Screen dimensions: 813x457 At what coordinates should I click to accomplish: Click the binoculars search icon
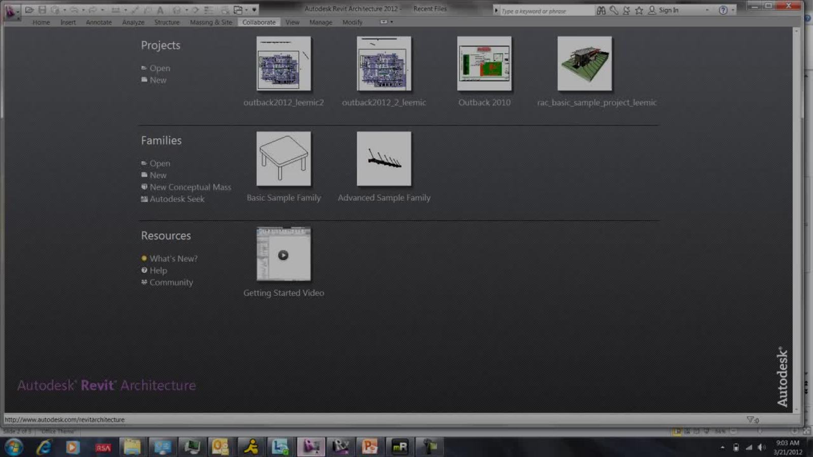point(601,10)
